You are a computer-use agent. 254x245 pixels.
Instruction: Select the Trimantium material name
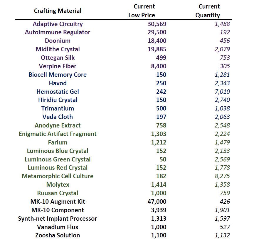58,108
